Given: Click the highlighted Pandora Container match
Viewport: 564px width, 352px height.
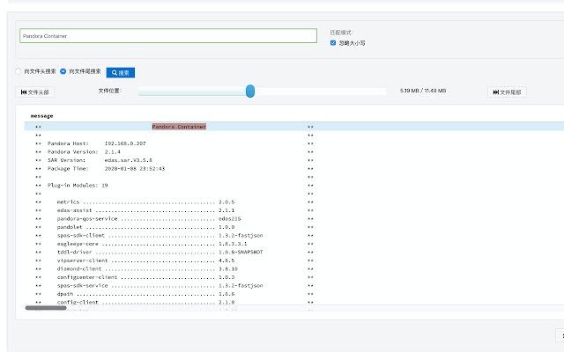Looking at the screenshot, I should [179, 127].
